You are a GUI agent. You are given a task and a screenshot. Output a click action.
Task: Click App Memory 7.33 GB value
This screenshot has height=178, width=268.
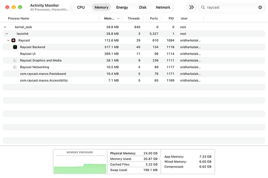click(x=205, y=157)
